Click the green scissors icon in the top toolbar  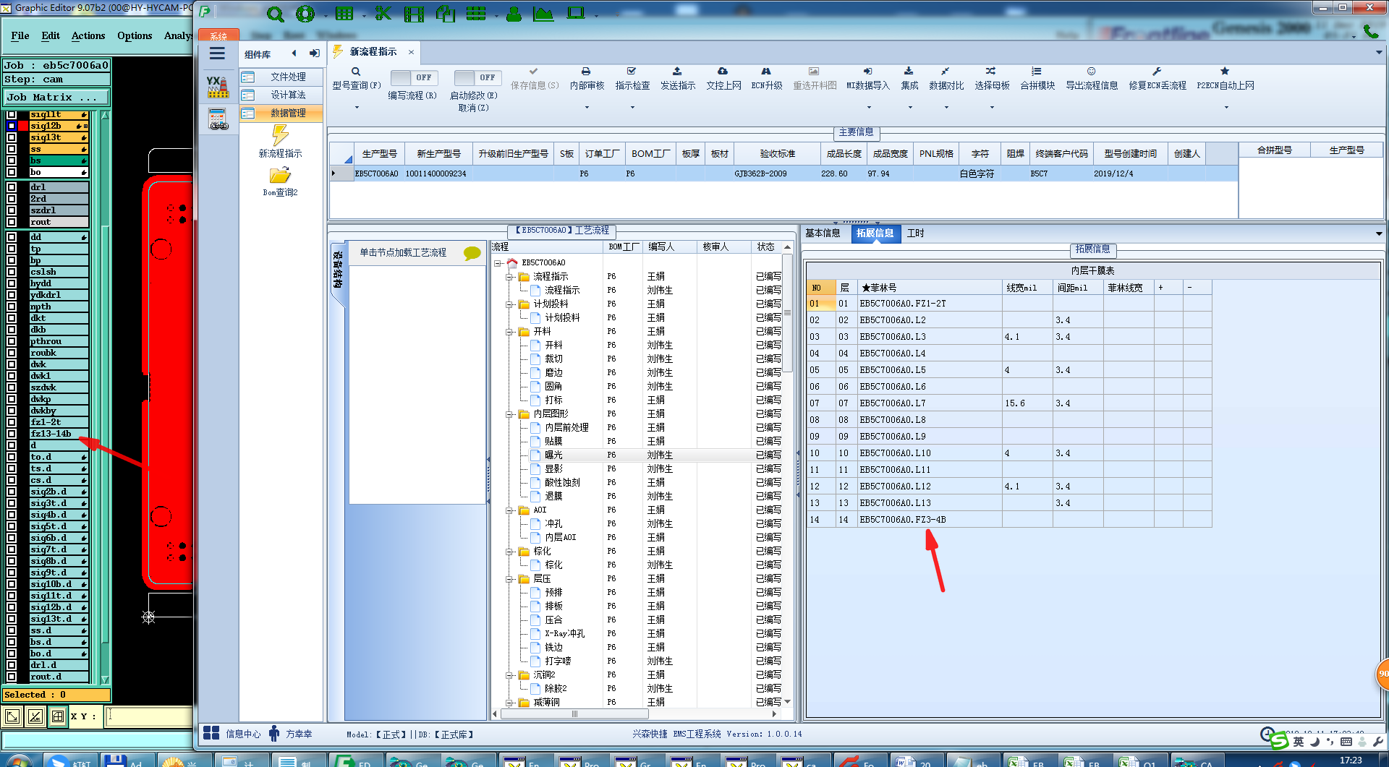[383, 14]
